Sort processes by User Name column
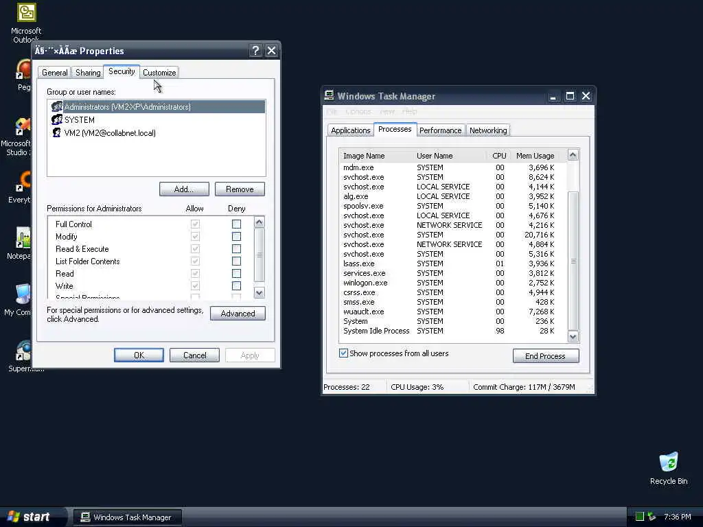 450,156
